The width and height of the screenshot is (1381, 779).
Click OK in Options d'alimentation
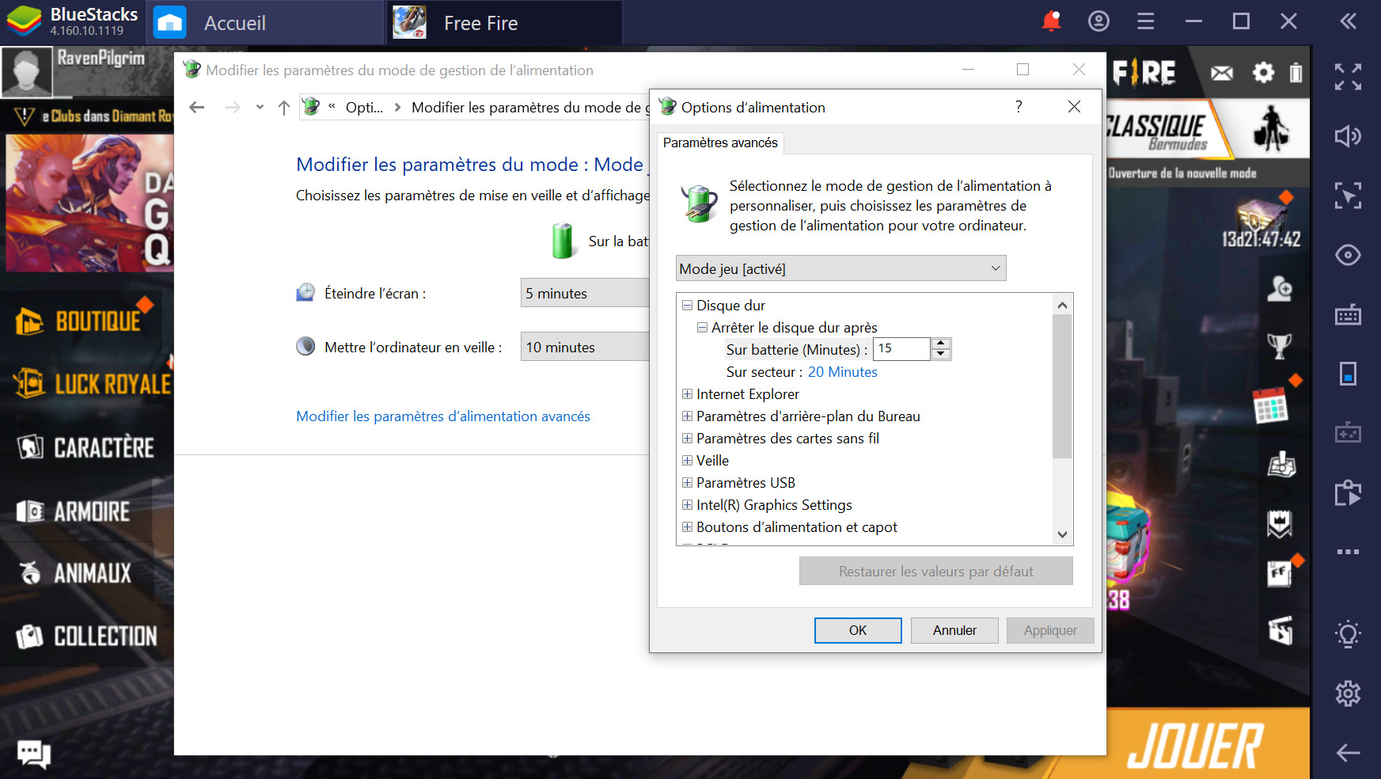click(x=858, y=630)
